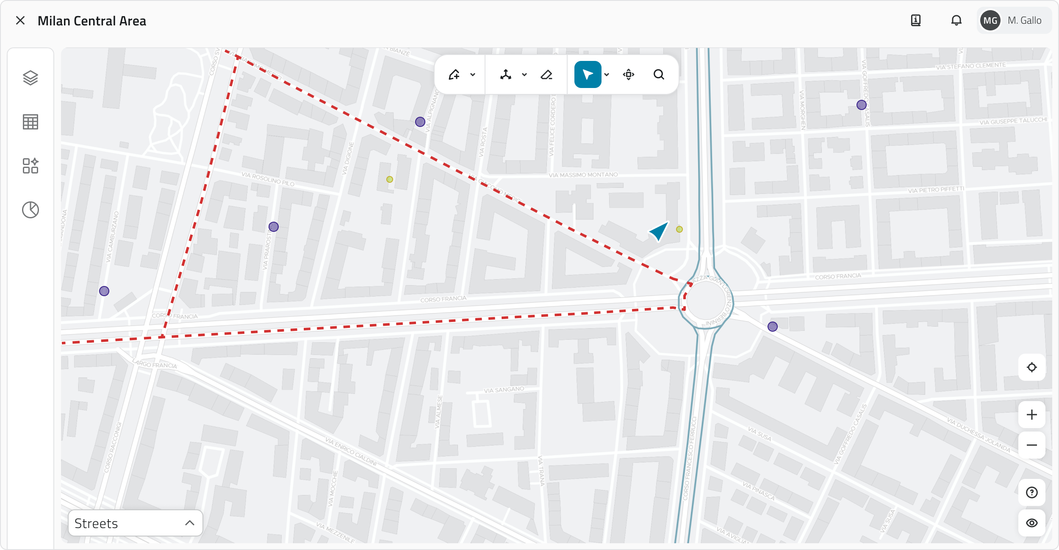The height and width of the screenshot is (550, 1059).
Task: Open the widgets panel from the sidebar
Action: (x=30, y=166)
